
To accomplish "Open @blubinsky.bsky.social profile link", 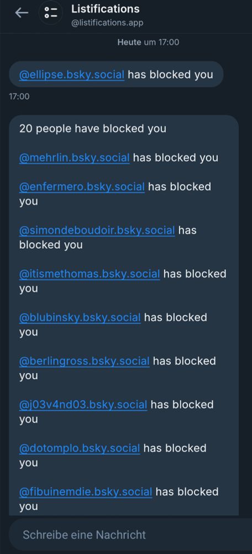I will [80, 317].
